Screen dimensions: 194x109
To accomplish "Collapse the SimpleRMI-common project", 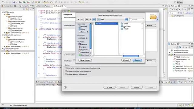I will point(3,35).
